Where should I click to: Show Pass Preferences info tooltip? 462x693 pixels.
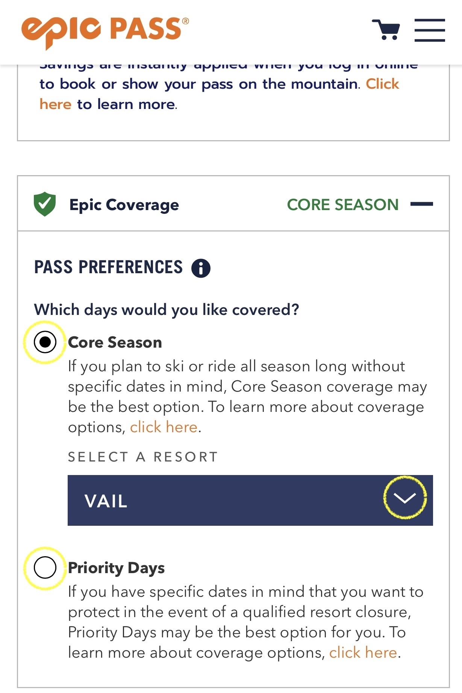(201, 268)
